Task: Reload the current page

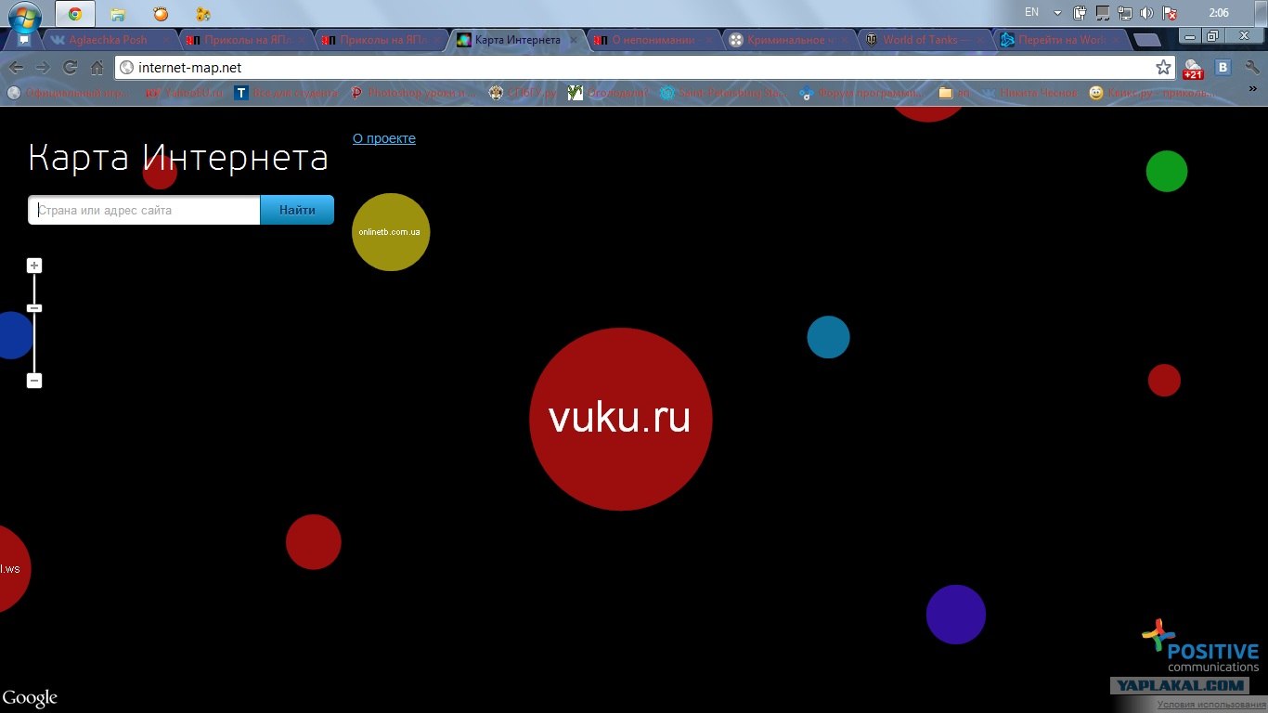Action: 70,68
